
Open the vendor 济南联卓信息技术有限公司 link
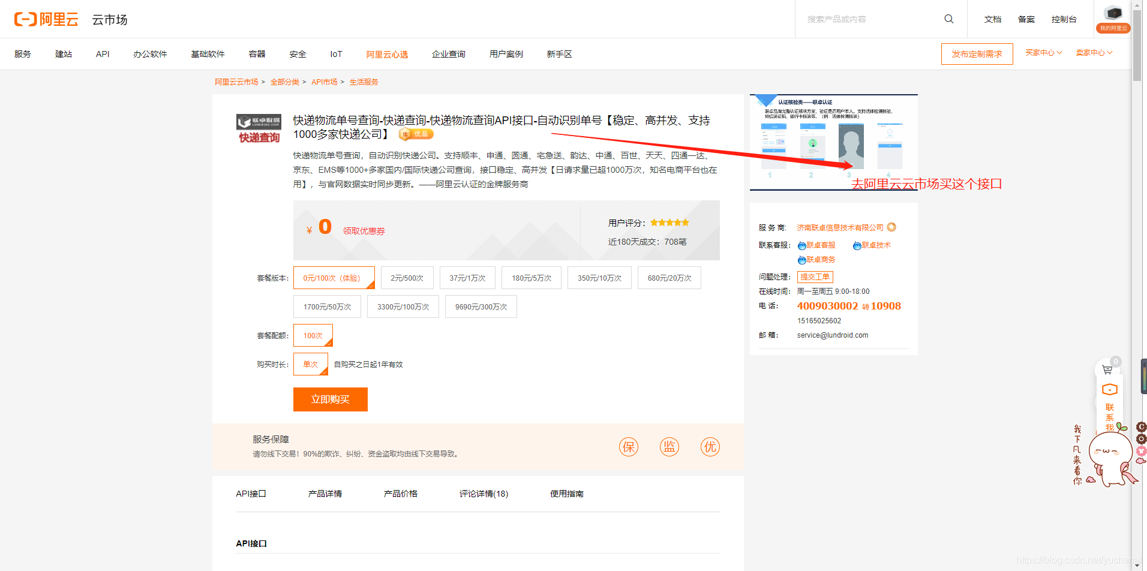point(840,227)
